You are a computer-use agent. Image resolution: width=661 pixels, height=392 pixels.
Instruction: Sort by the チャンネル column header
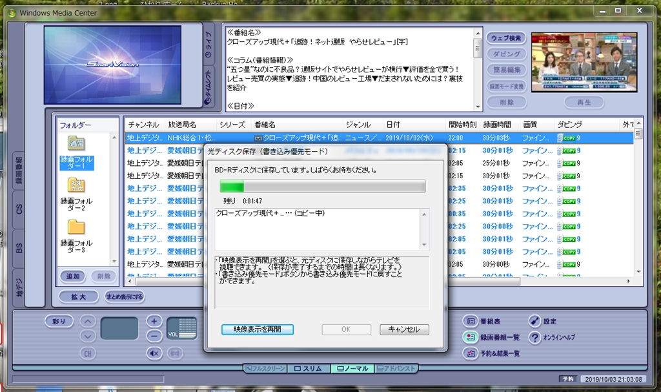144,125
